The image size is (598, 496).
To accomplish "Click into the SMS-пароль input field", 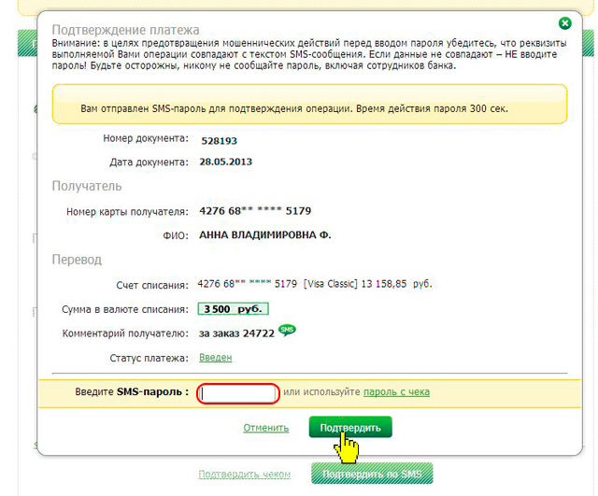I will [238, 393].
